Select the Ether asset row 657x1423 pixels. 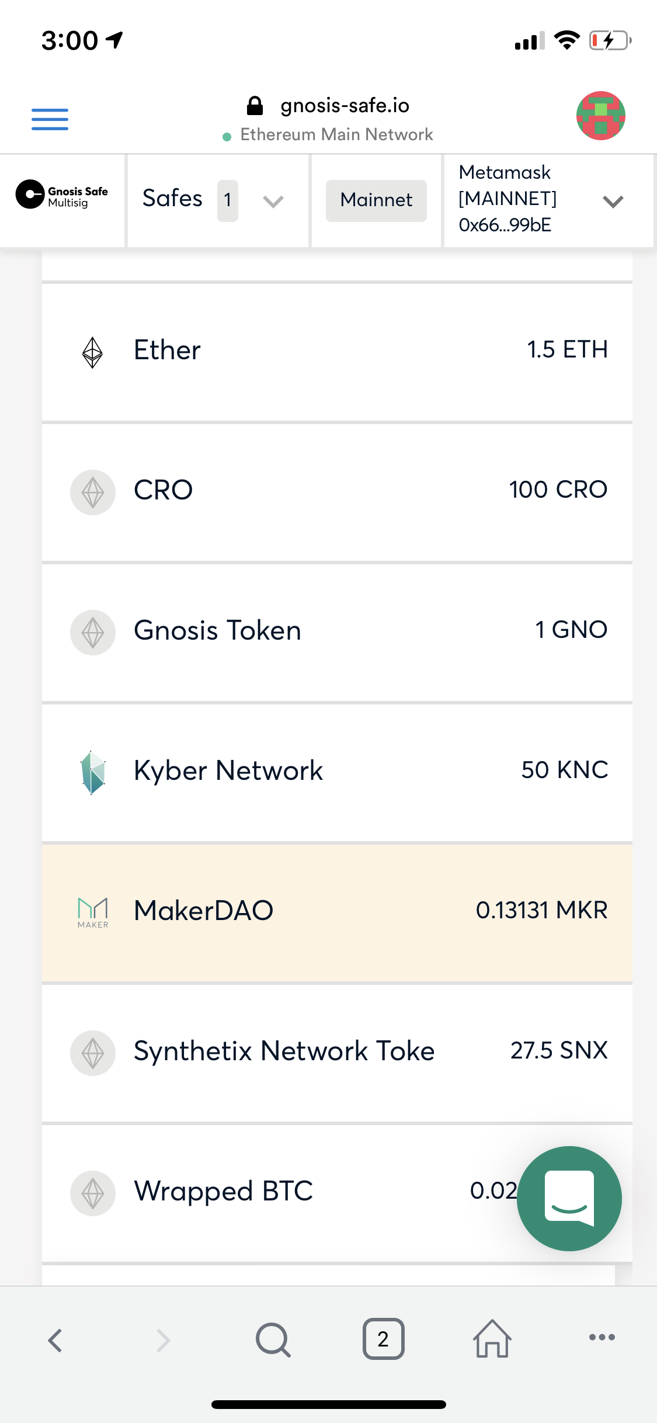pos(337,352)
